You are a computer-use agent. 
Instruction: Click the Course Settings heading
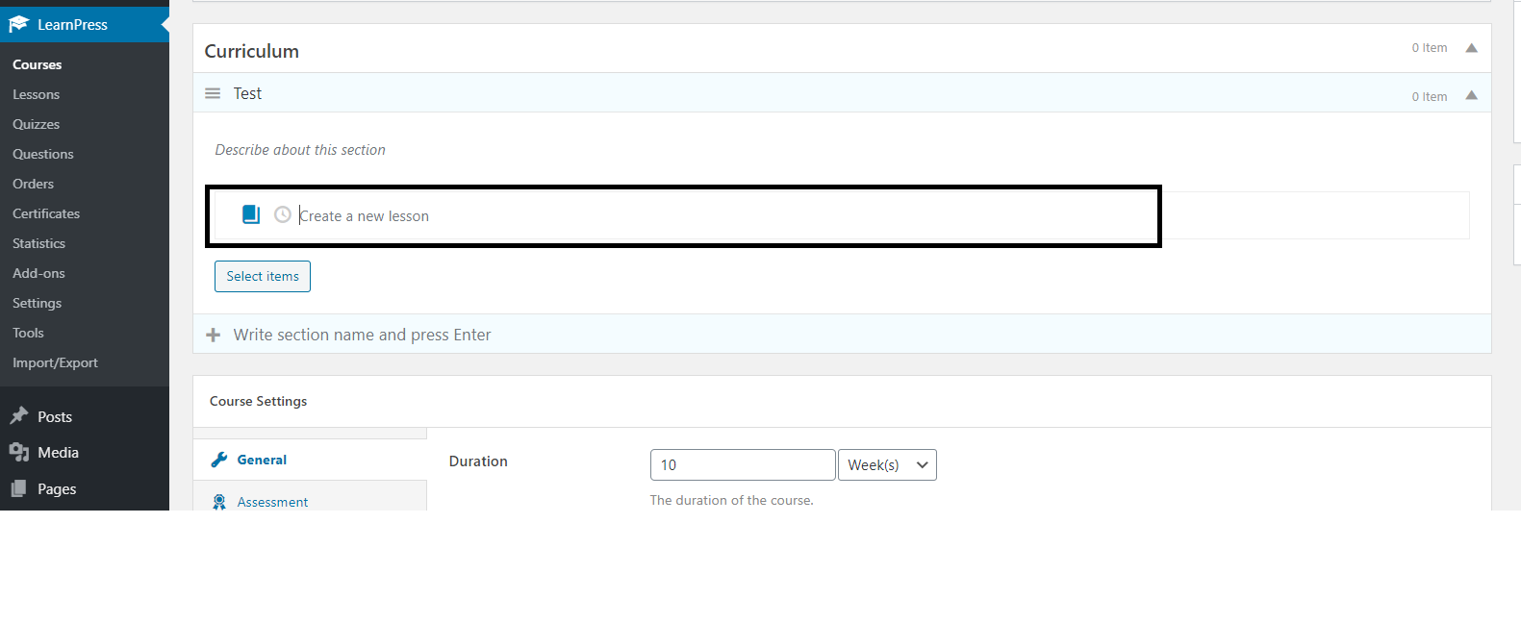pyautogui.click(x=258, y=401)
